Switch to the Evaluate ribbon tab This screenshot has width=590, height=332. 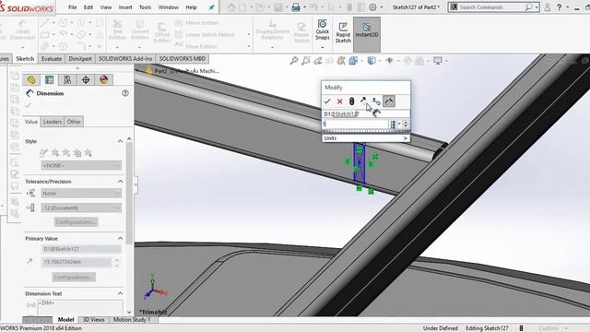coord(52,59)
